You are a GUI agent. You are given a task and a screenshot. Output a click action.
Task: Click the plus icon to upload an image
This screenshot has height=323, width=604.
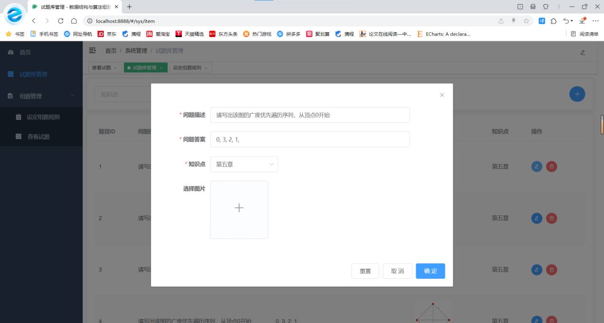(x=239, y=208)
